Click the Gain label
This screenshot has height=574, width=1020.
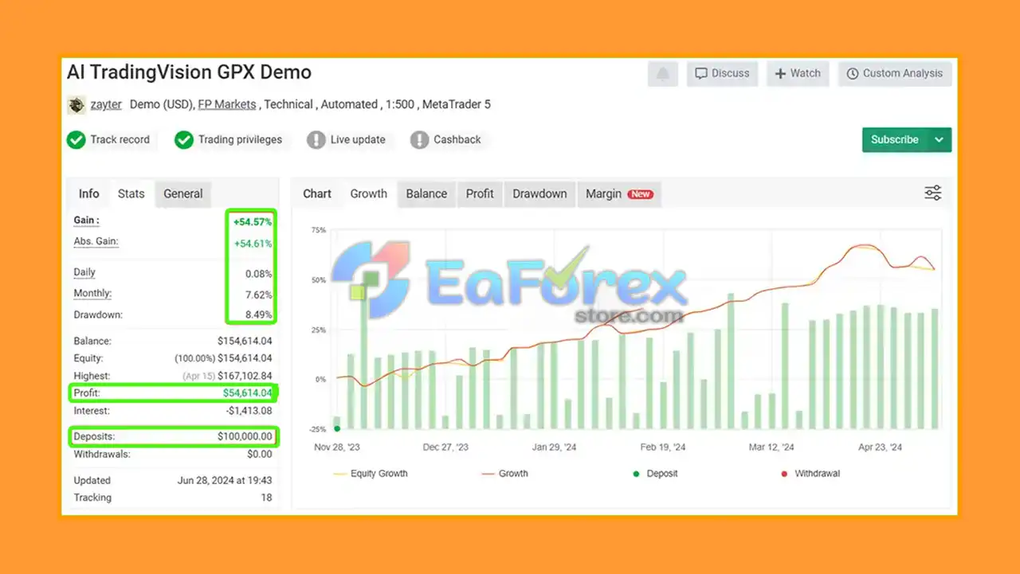tap(86, 221)
